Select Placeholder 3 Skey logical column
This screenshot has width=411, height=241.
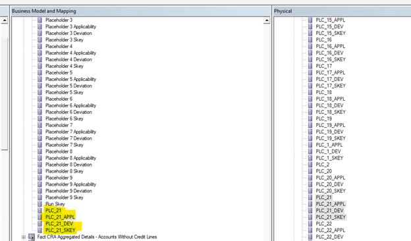point(65,40)
